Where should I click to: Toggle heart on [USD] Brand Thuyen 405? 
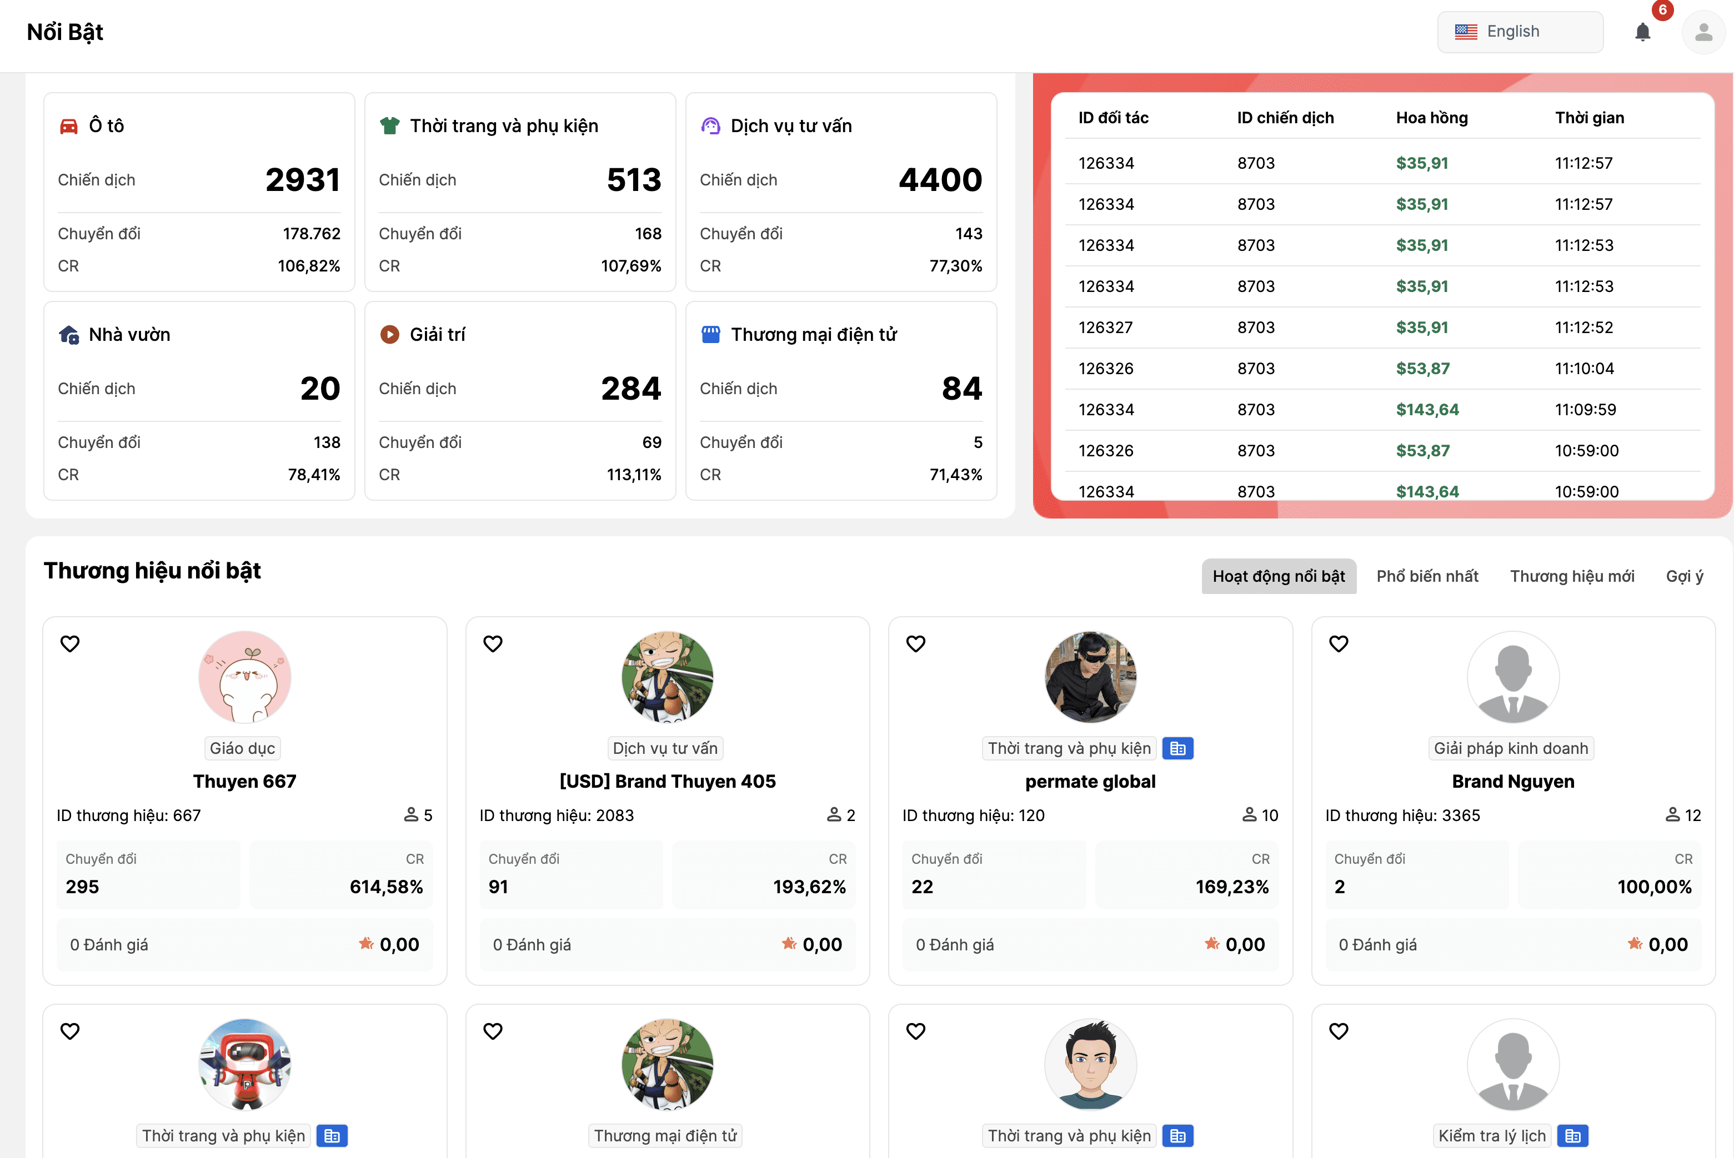[493, 644]
